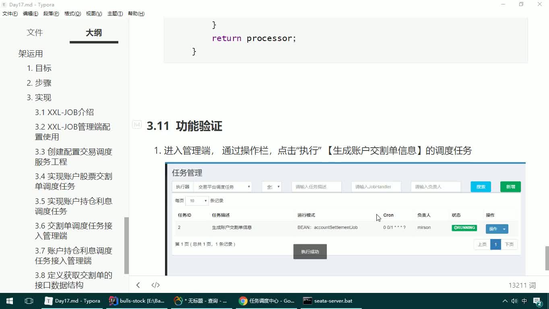This screenshot has width=549, height=309.
Task: Switch to the 大纲 sidebar tab
Action: tap(94, 33)
